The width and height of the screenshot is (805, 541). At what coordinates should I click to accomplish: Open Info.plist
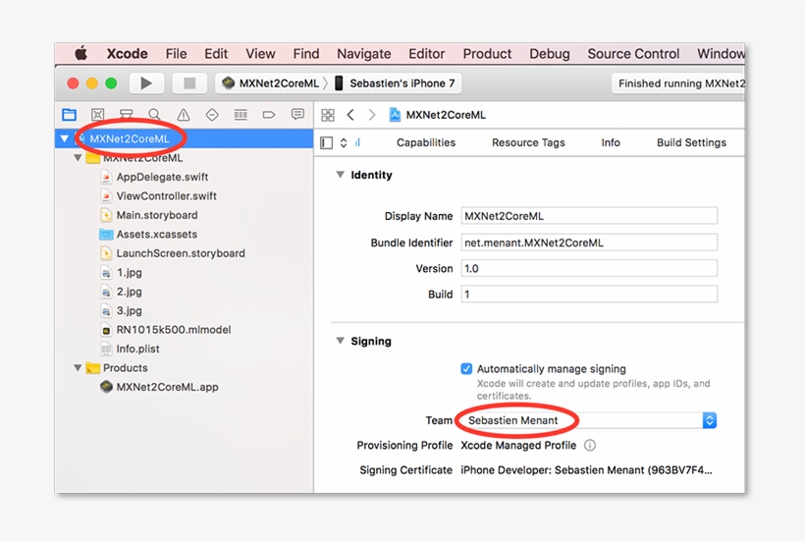137,349
